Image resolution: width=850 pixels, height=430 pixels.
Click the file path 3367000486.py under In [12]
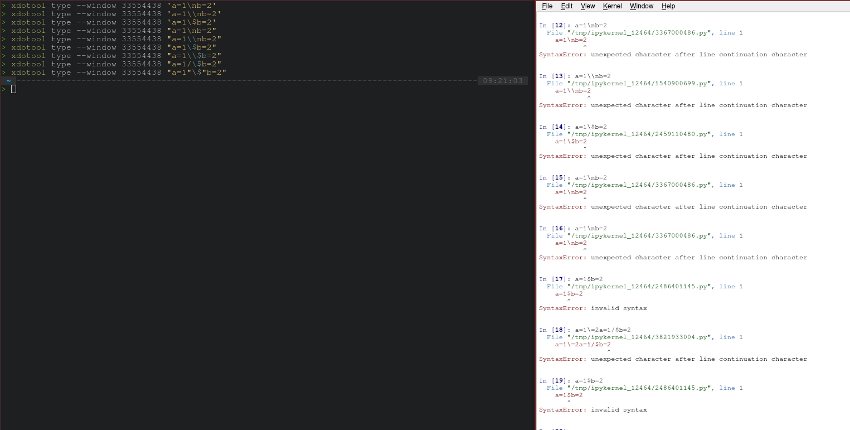(x=639, y=33)
